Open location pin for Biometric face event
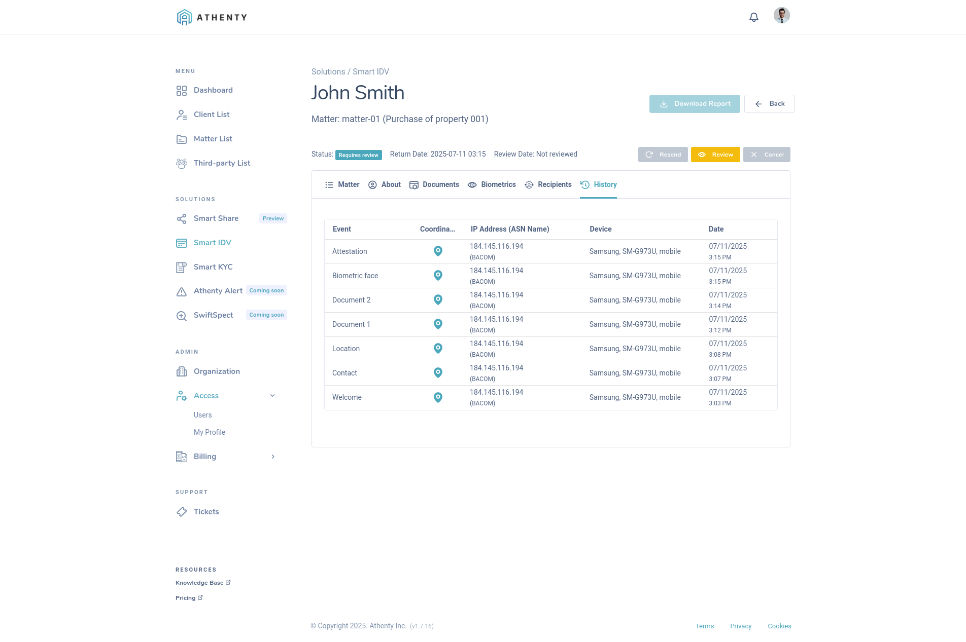966x642 pixels. (438, 276)
